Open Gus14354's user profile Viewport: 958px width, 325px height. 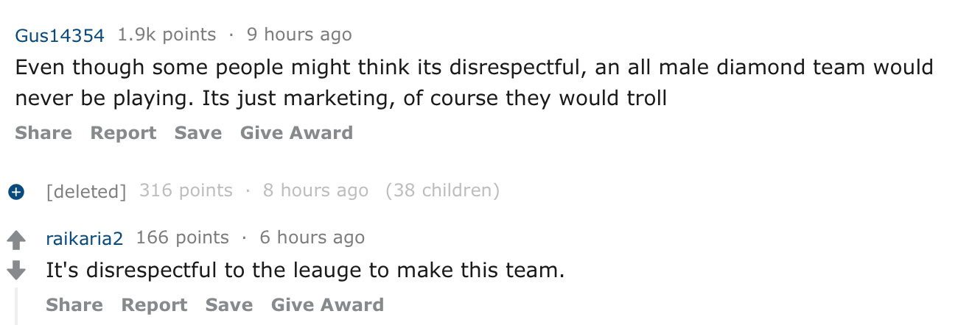[61, 35]
